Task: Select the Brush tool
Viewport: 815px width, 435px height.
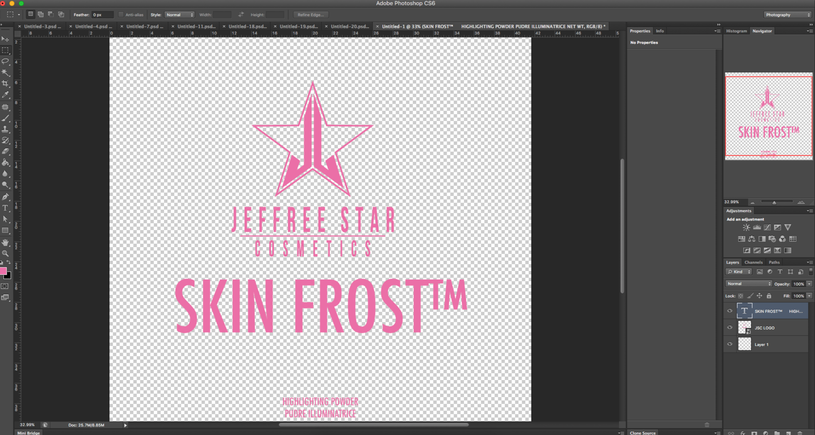Action: tap(5, 118)
